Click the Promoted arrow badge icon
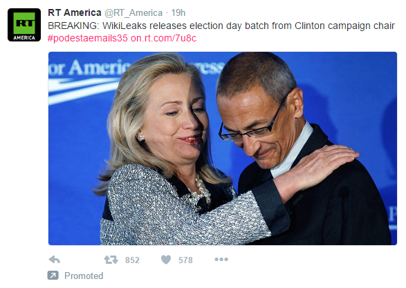Image resolution: width=406 pixels, height=288 pixels. tap(53, 276)
